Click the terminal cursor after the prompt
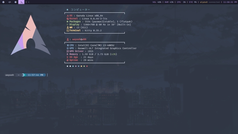The height and width of the screenshot is (134, 238). coord(47,75)
